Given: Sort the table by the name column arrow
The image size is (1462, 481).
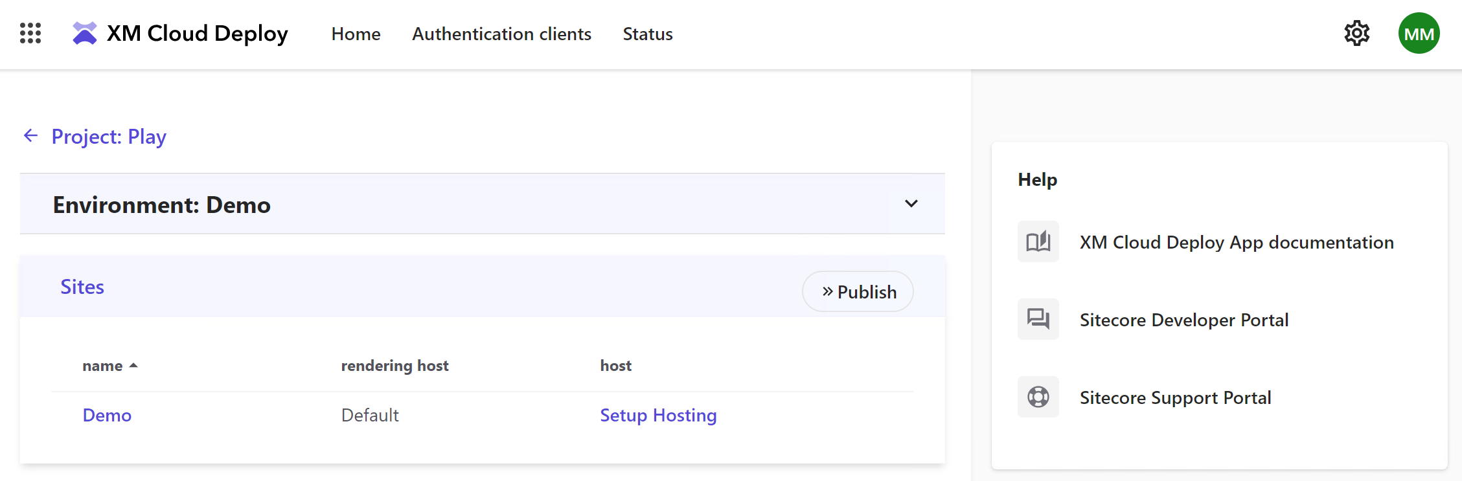Looking at the screenshot, I should pyautogui.click(x=133, y=366).
